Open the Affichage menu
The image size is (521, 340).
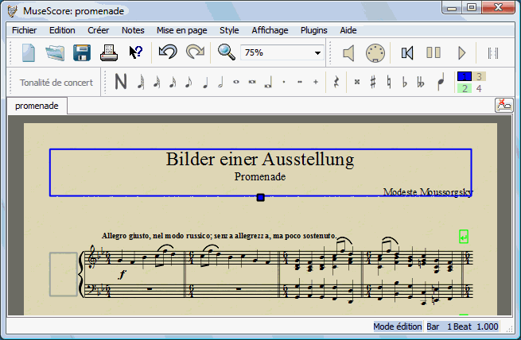coord(270,30)
